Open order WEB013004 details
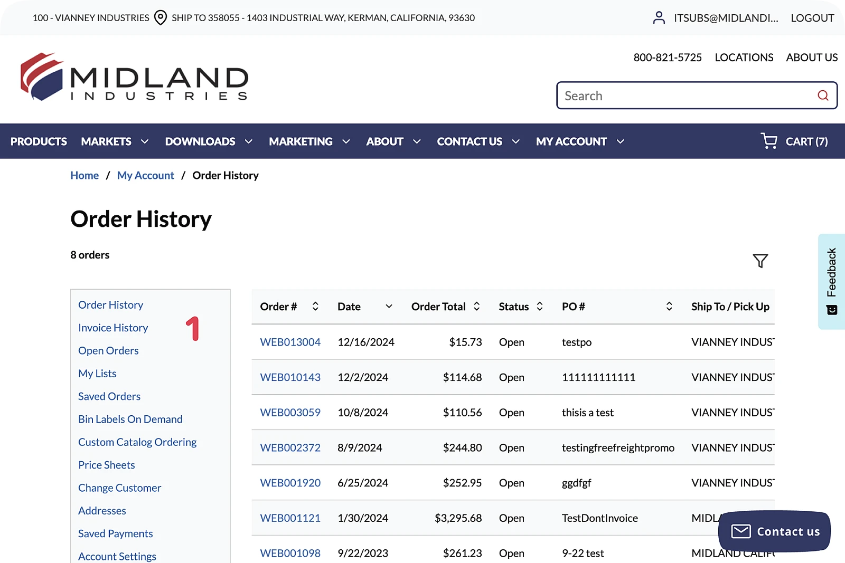The width and height of the screenshot is (845, 563). point(290,342)
